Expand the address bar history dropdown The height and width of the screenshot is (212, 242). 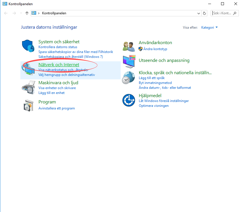(199, 13)
